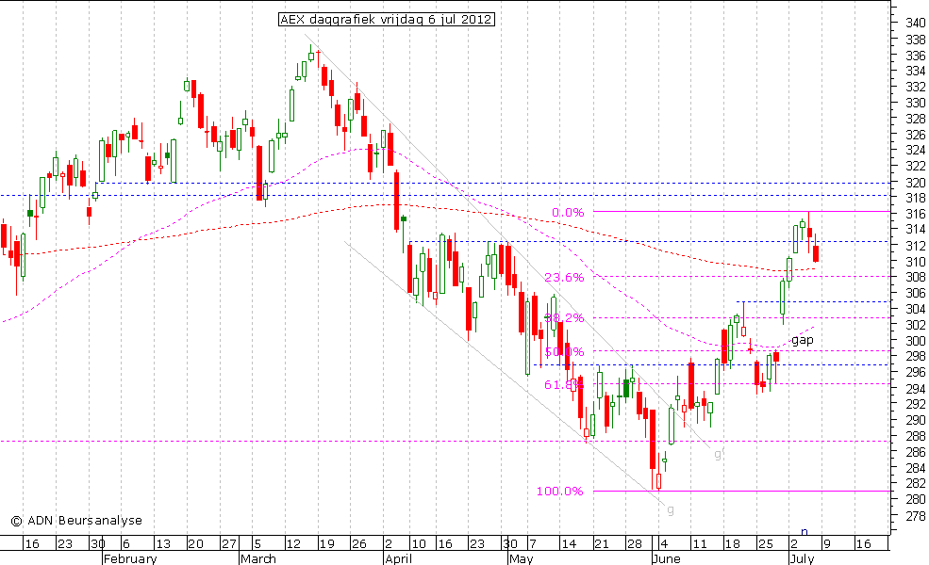Click the 316 price axis value
Screen dimensions: 929x565
click(916, 214)
